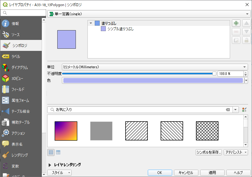252x177 pixels.
Task: Open the symbol tag filter dropdown arrow
Action: pos(236,110)
